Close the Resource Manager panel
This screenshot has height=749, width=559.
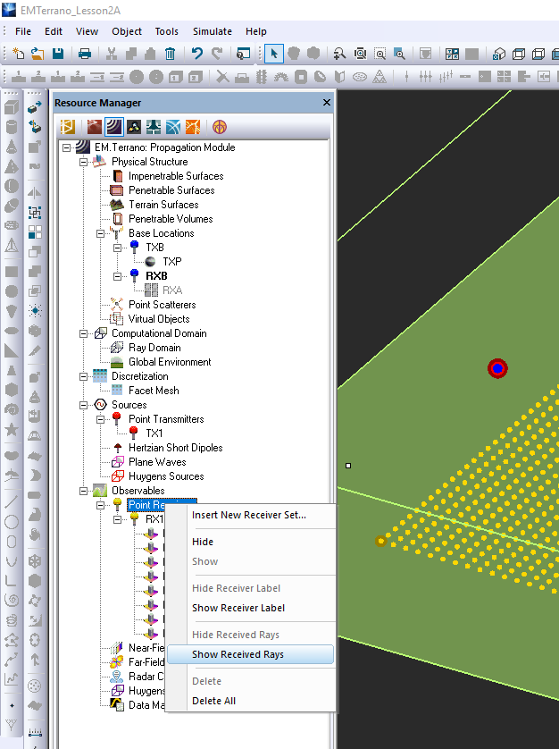tap(326, 103)
